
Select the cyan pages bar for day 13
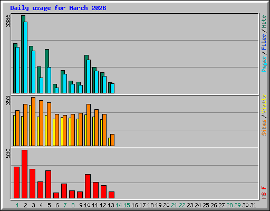(112, 88)
